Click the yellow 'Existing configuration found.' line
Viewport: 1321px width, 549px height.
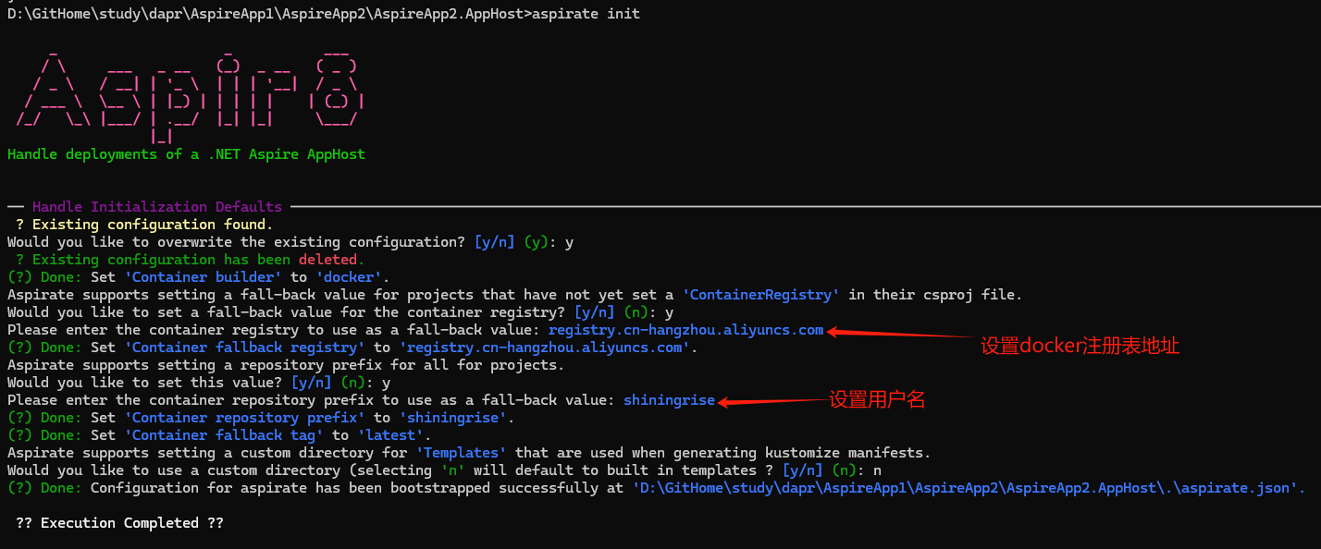[144, 225]
